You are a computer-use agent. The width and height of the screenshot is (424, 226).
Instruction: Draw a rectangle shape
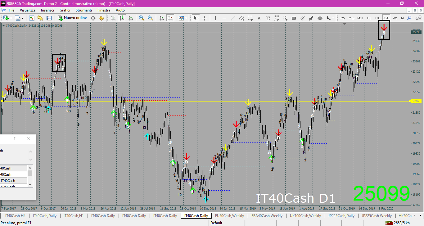pos(294,18)
